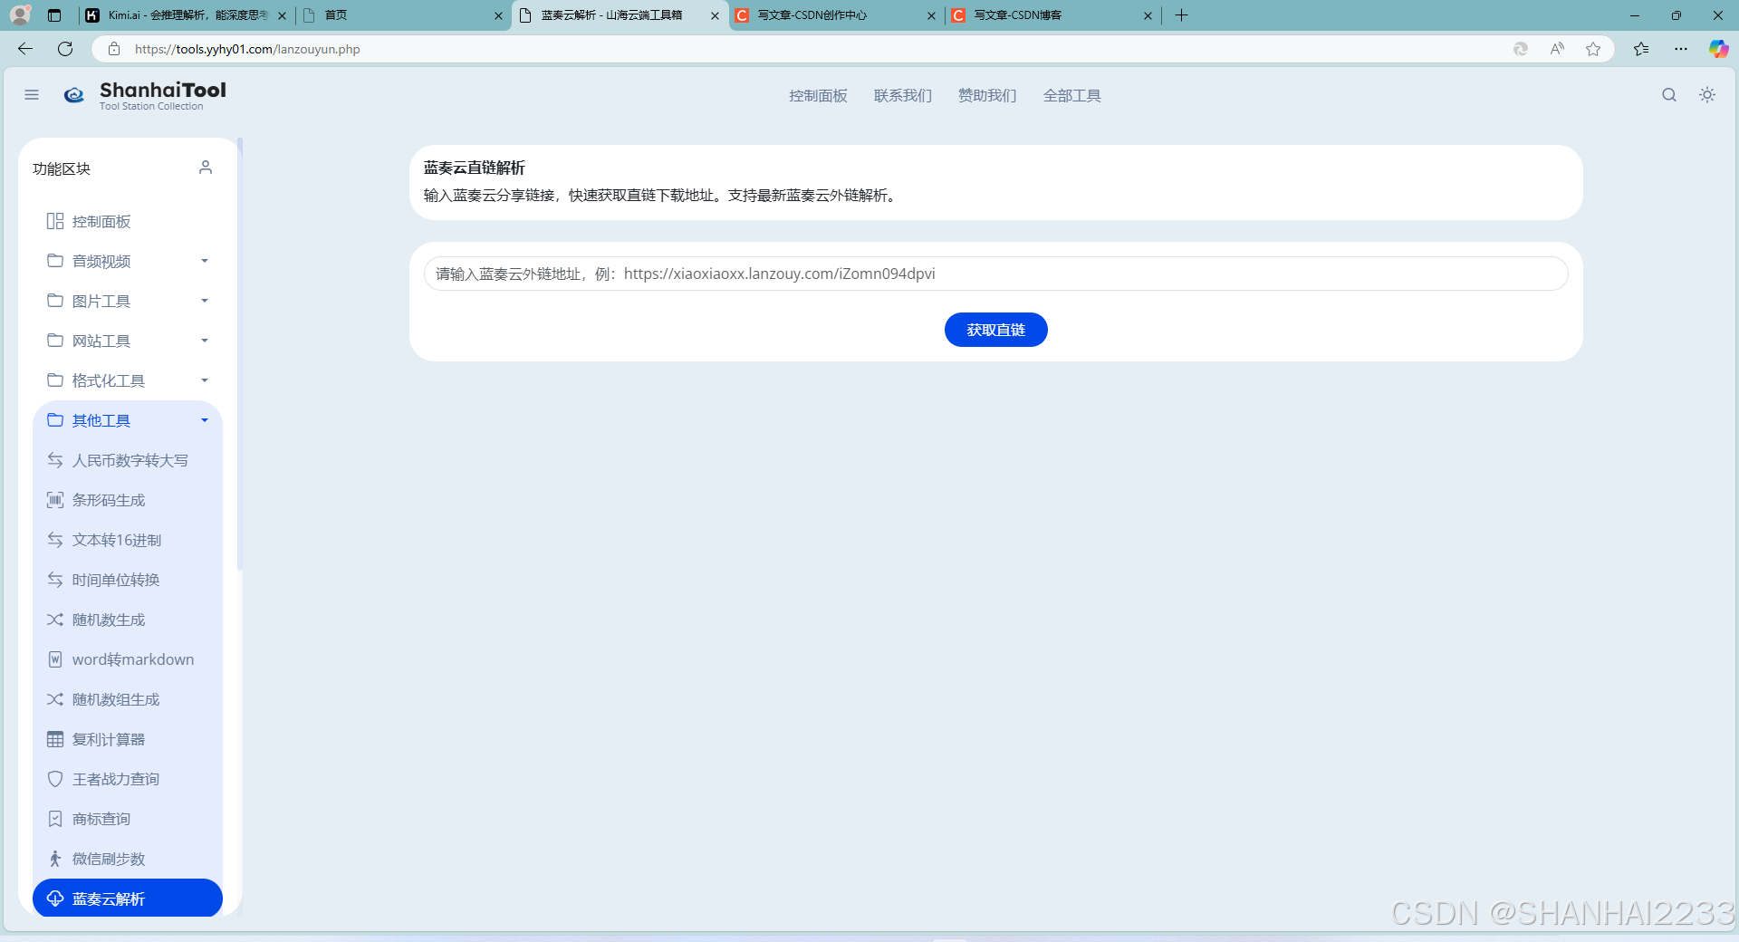This screenshot has width=1739, height=942.
Task: Click the site info lock icon
Action: 114,49
